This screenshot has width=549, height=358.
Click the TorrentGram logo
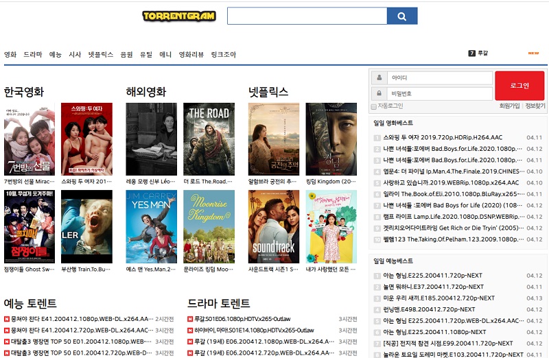coord(179,16)
